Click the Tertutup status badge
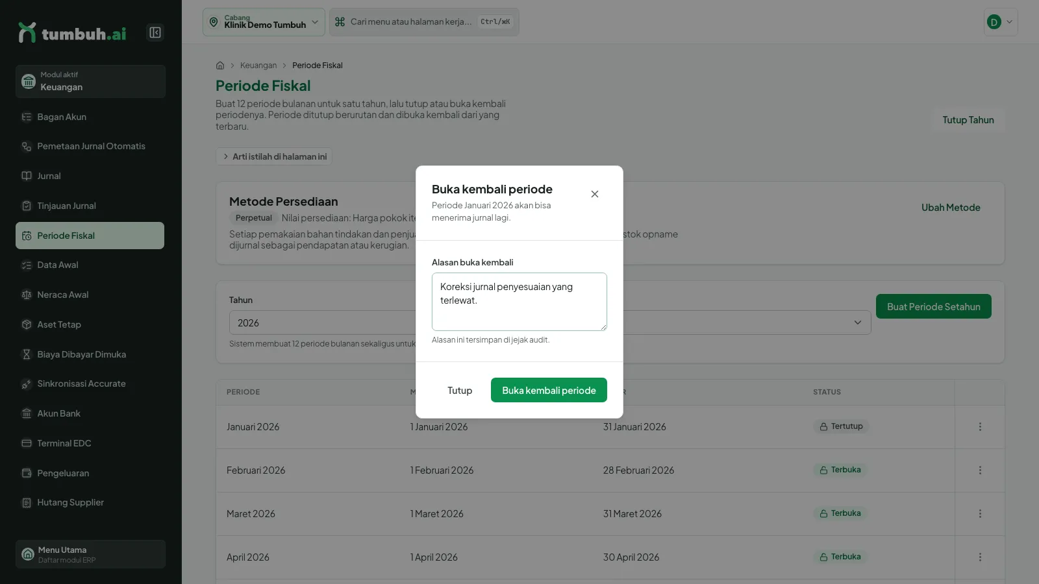This screenshot has height=584, width=1039. pyautogui.click(x=841, y=426)
